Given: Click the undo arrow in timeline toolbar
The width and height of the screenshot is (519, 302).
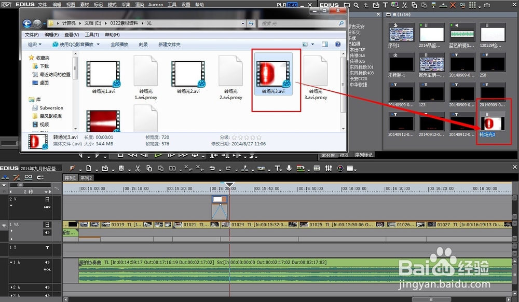Looking at the screenshot, I should (x=212, y=168).
